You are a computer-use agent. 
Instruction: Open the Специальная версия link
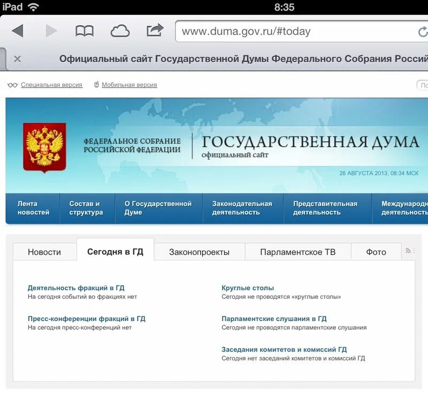coord(51,85)
